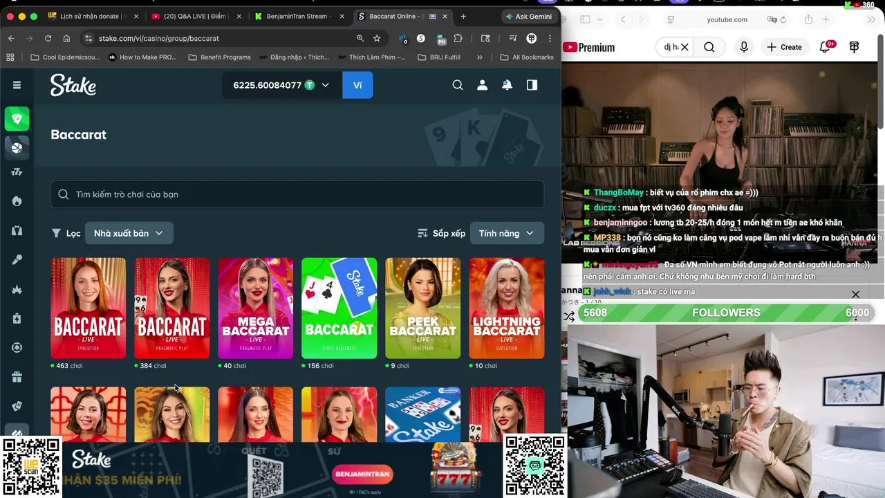Open new tab in Chrome
Image resolution: width=885 pixels, height=498 pixels.
(463, 16)
